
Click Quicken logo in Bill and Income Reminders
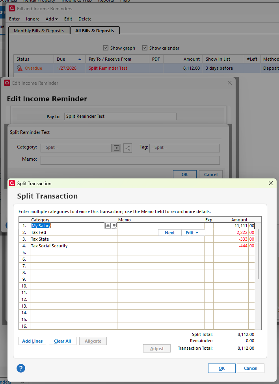[x=12, y=8]
